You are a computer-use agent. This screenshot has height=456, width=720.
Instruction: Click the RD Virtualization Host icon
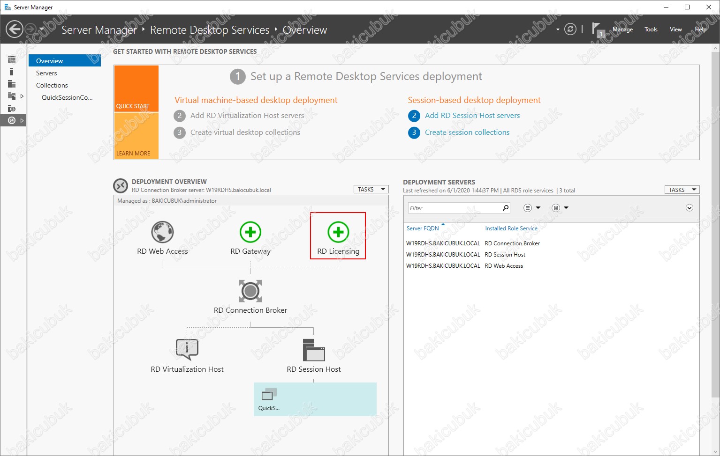point(187,350)
